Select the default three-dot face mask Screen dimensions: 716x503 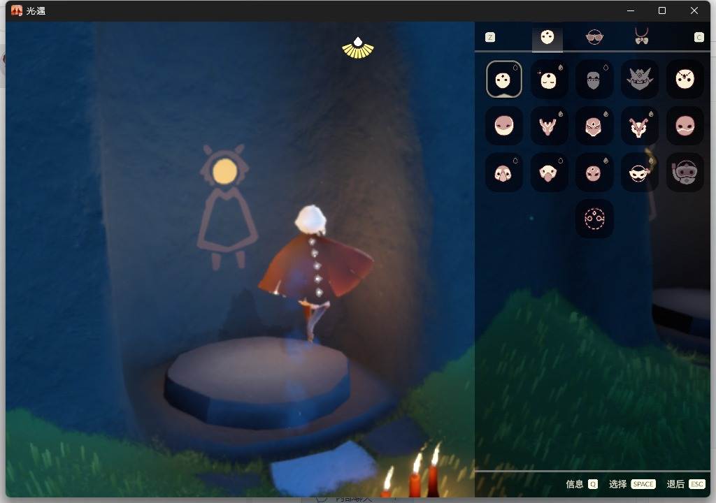[504, 80]
